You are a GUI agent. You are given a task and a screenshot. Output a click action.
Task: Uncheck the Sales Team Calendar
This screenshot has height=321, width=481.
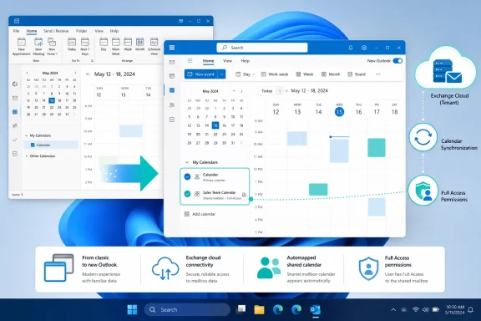[187, 194]
